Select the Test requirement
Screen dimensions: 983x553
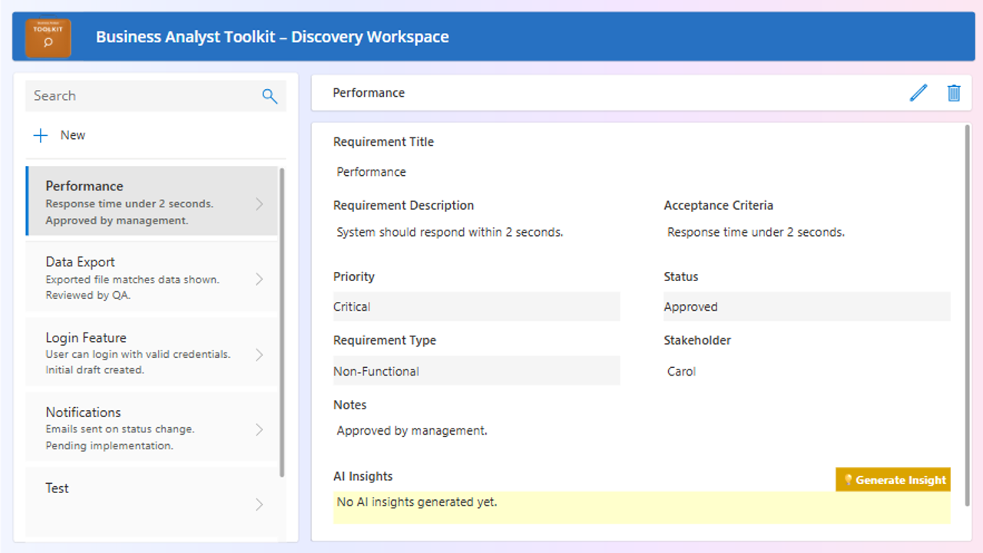coord(152,501)
